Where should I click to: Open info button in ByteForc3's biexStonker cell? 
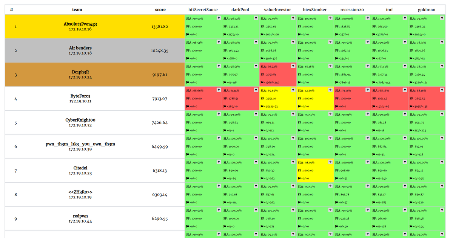click(330, 90)
